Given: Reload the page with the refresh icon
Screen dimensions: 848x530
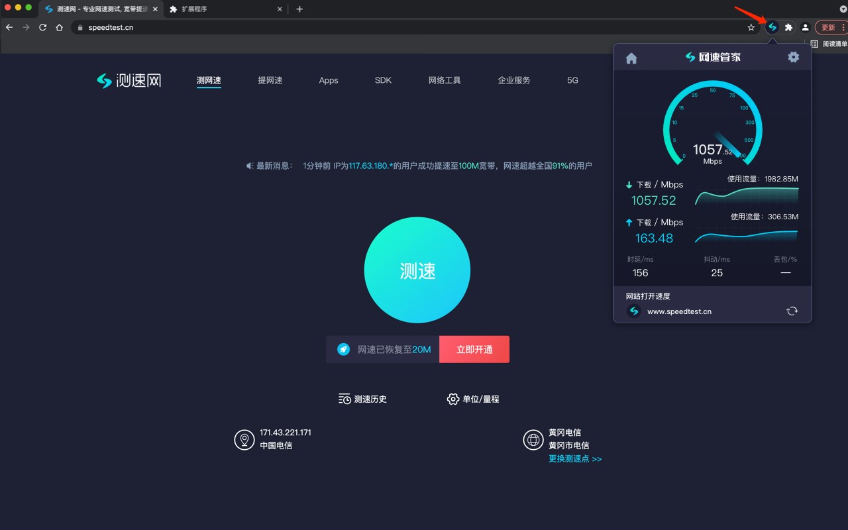Looking at the screenshot, I should point(42,27).
